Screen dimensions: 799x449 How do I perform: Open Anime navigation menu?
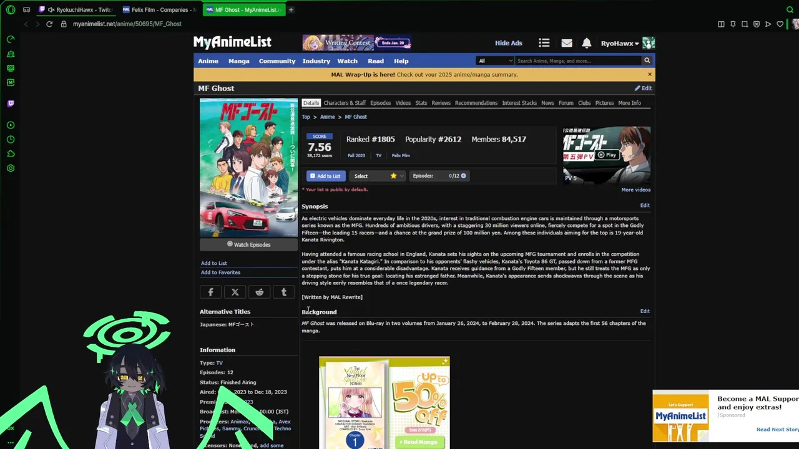pos(208,61)
